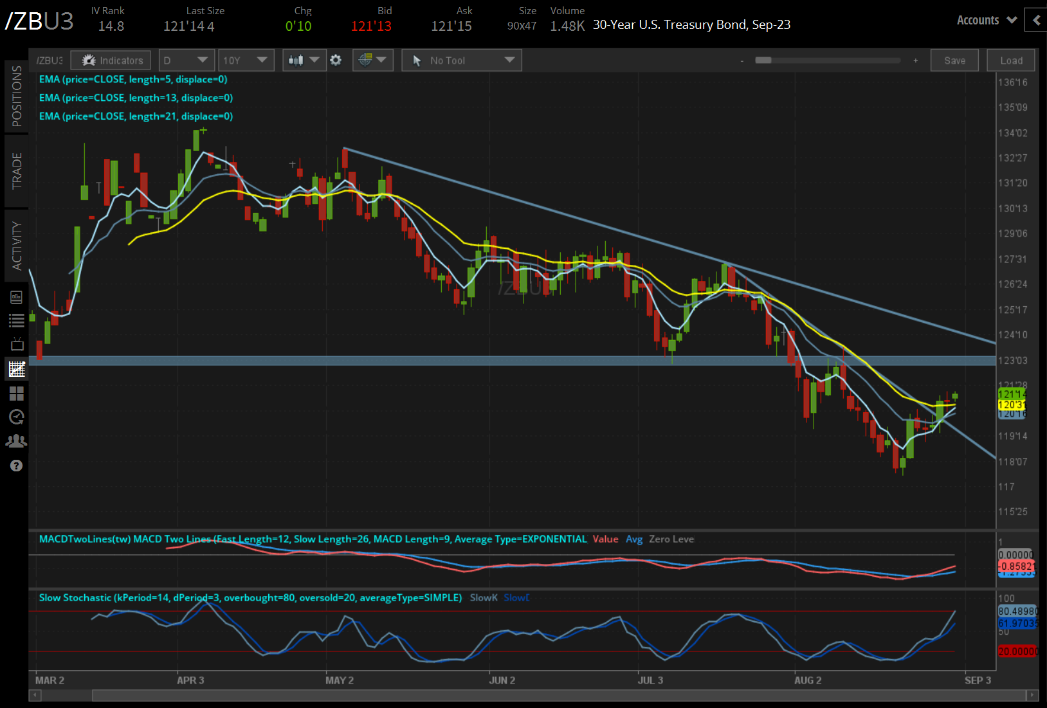Click the zoom in plus icon

pos(916,60)
